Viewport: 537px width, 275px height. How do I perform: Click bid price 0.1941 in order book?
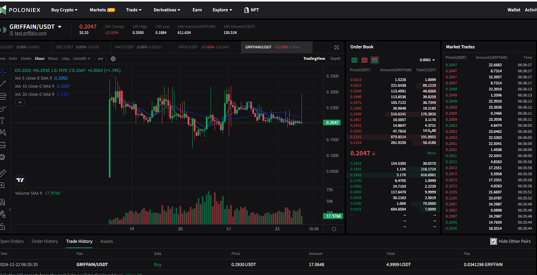(356, 175)
